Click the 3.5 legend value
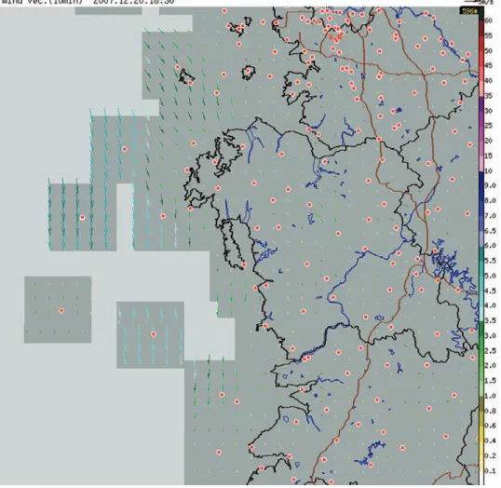Viewport: 501px width, 488px height. coord(490,320)
